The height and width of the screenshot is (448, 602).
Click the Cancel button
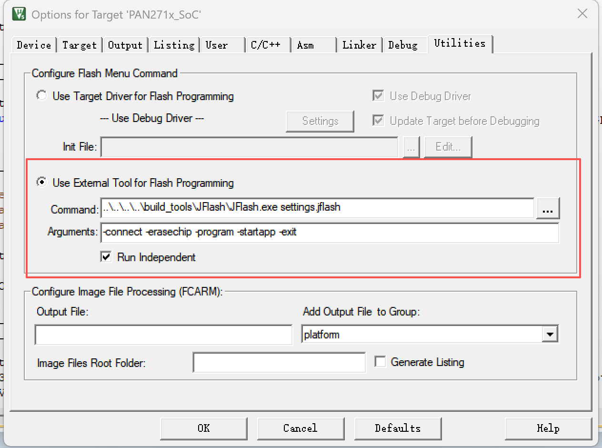(300, 428)
